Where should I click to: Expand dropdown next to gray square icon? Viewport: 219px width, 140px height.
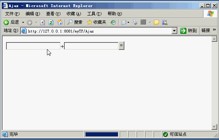[150, 22]
